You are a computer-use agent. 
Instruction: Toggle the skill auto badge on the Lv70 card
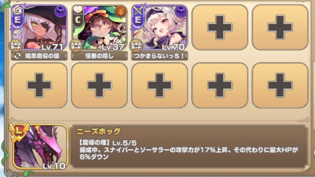[x=136, y=46]
